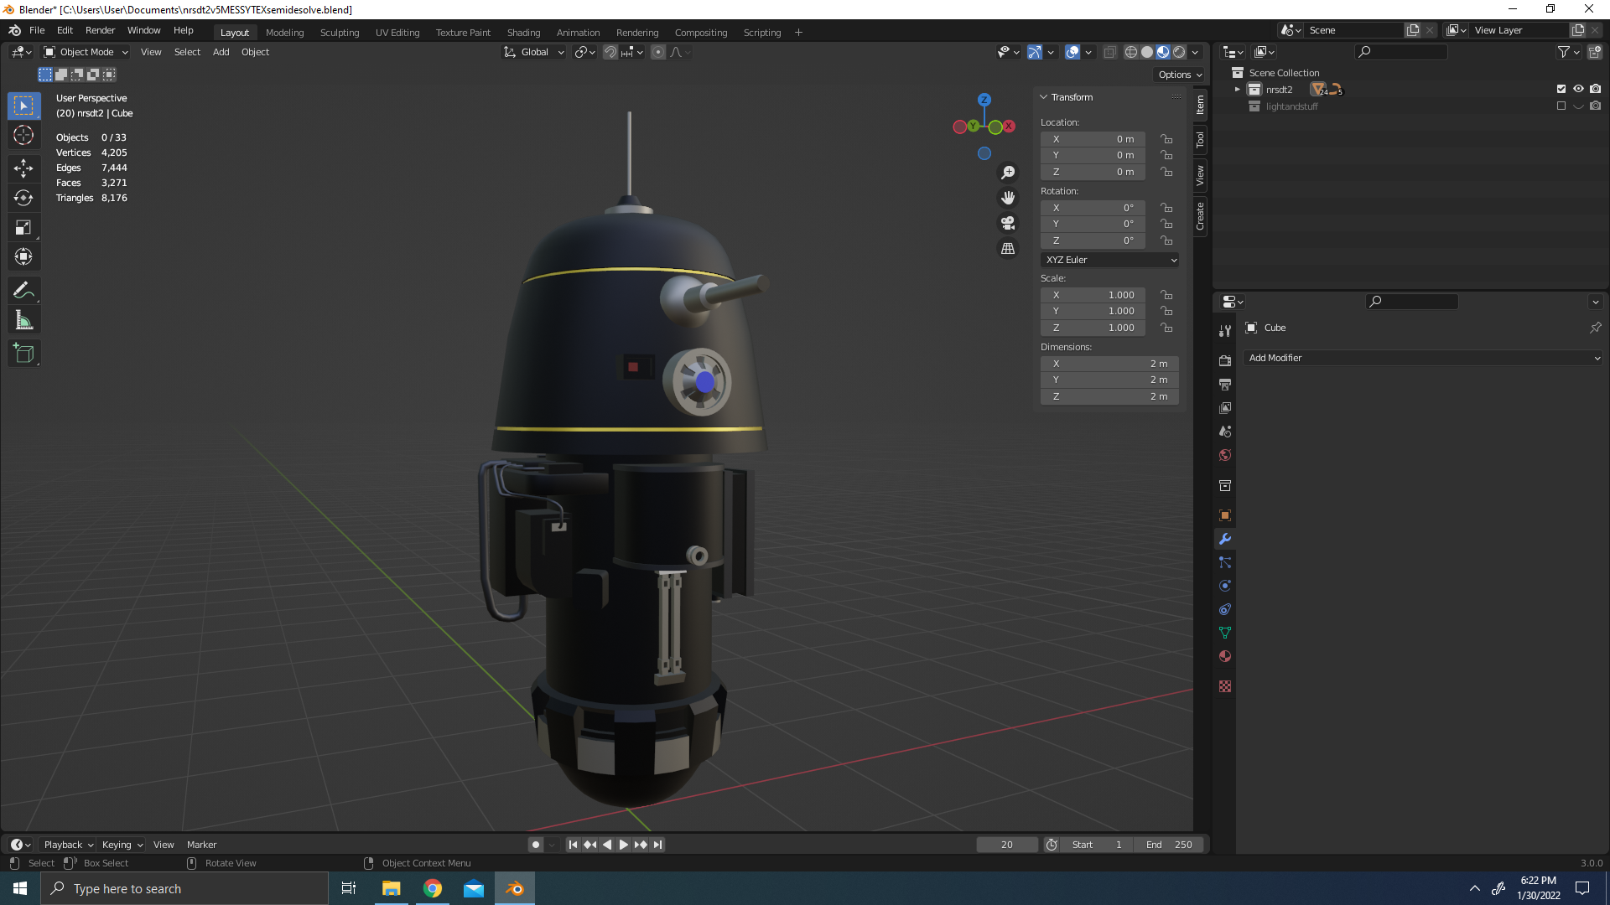
Task: Open the Scene properties tab
Action: [1225, 431]
